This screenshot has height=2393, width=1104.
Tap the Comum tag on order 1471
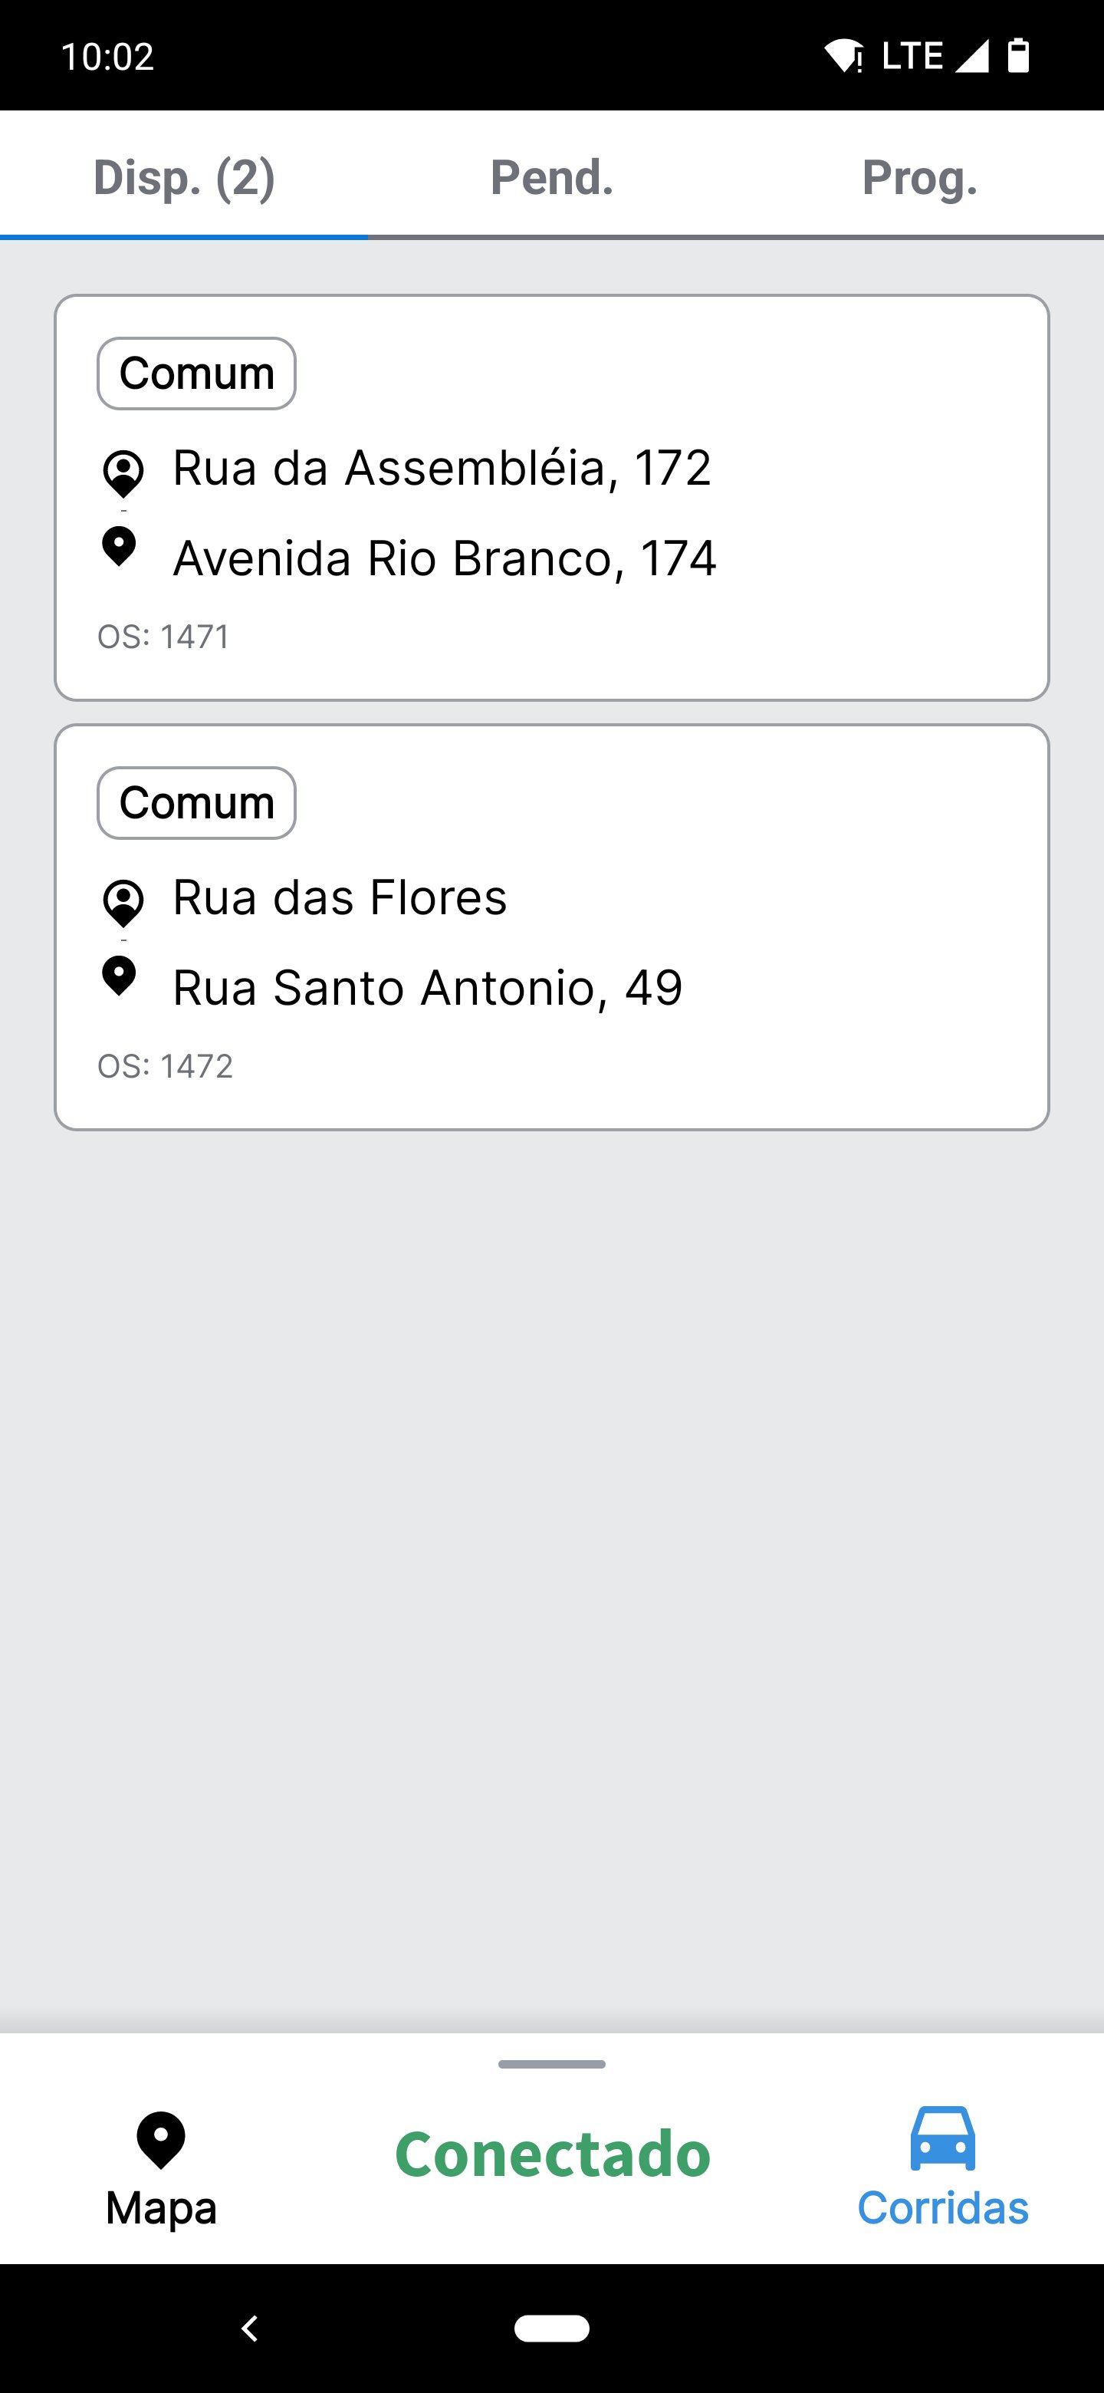tap(197, 374)
